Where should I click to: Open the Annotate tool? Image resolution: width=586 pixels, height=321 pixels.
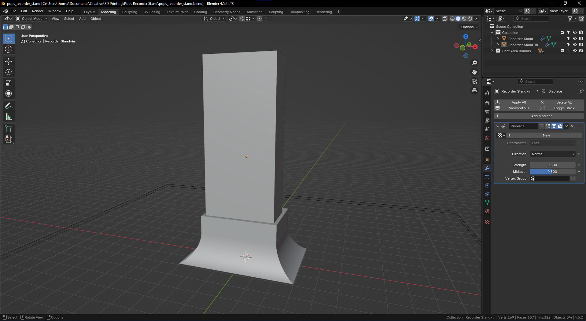(9, 106)
